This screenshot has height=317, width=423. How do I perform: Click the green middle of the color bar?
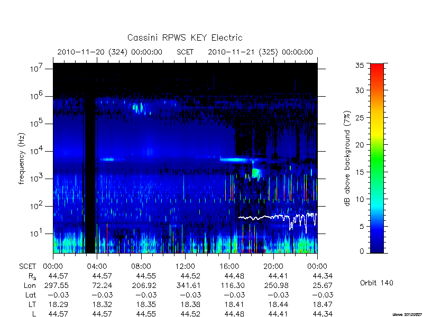click(x=377, y=158)
